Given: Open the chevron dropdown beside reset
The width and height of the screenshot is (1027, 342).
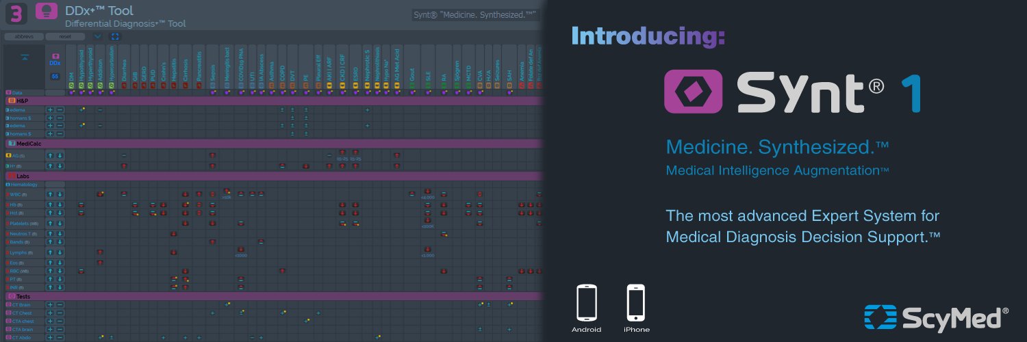Looking at the screenshot, I should click(x=97, y=36).
